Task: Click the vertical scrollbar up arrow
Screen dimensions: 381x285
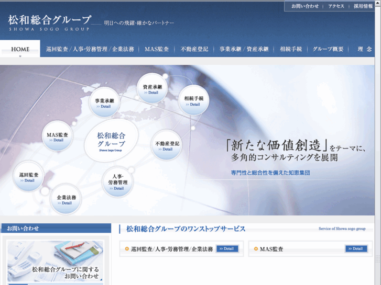Action: (x=378, y=3)
